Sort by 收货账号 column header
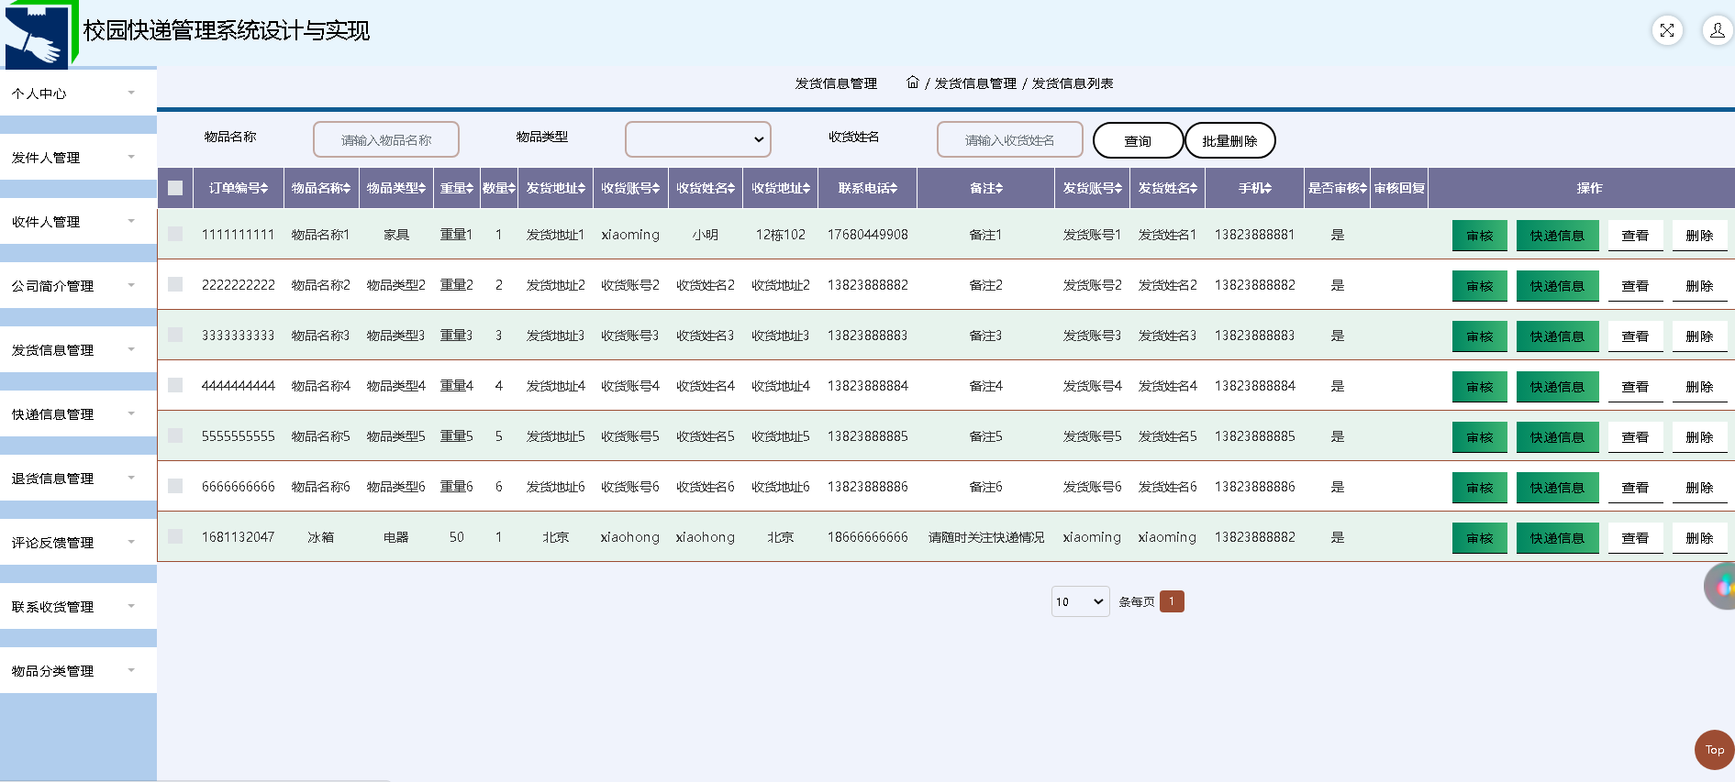The height and width of the screenshot is (782, 1735). tap(631, 188)
